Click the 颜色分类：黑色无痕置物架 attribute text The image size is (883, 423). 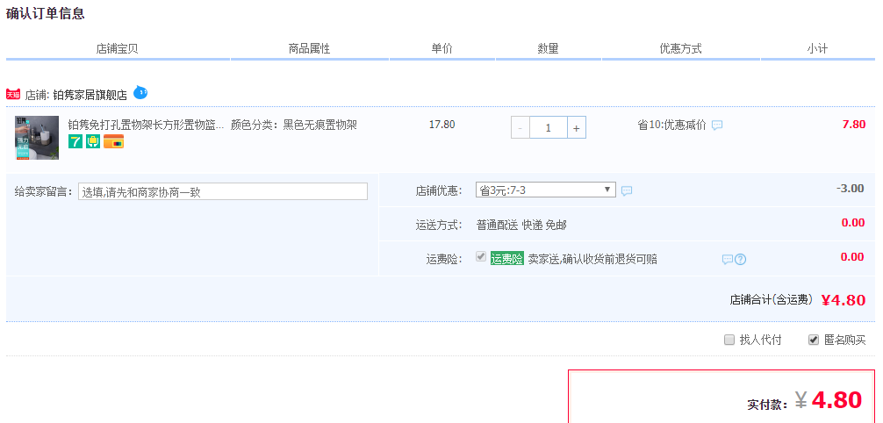[294, 125]
